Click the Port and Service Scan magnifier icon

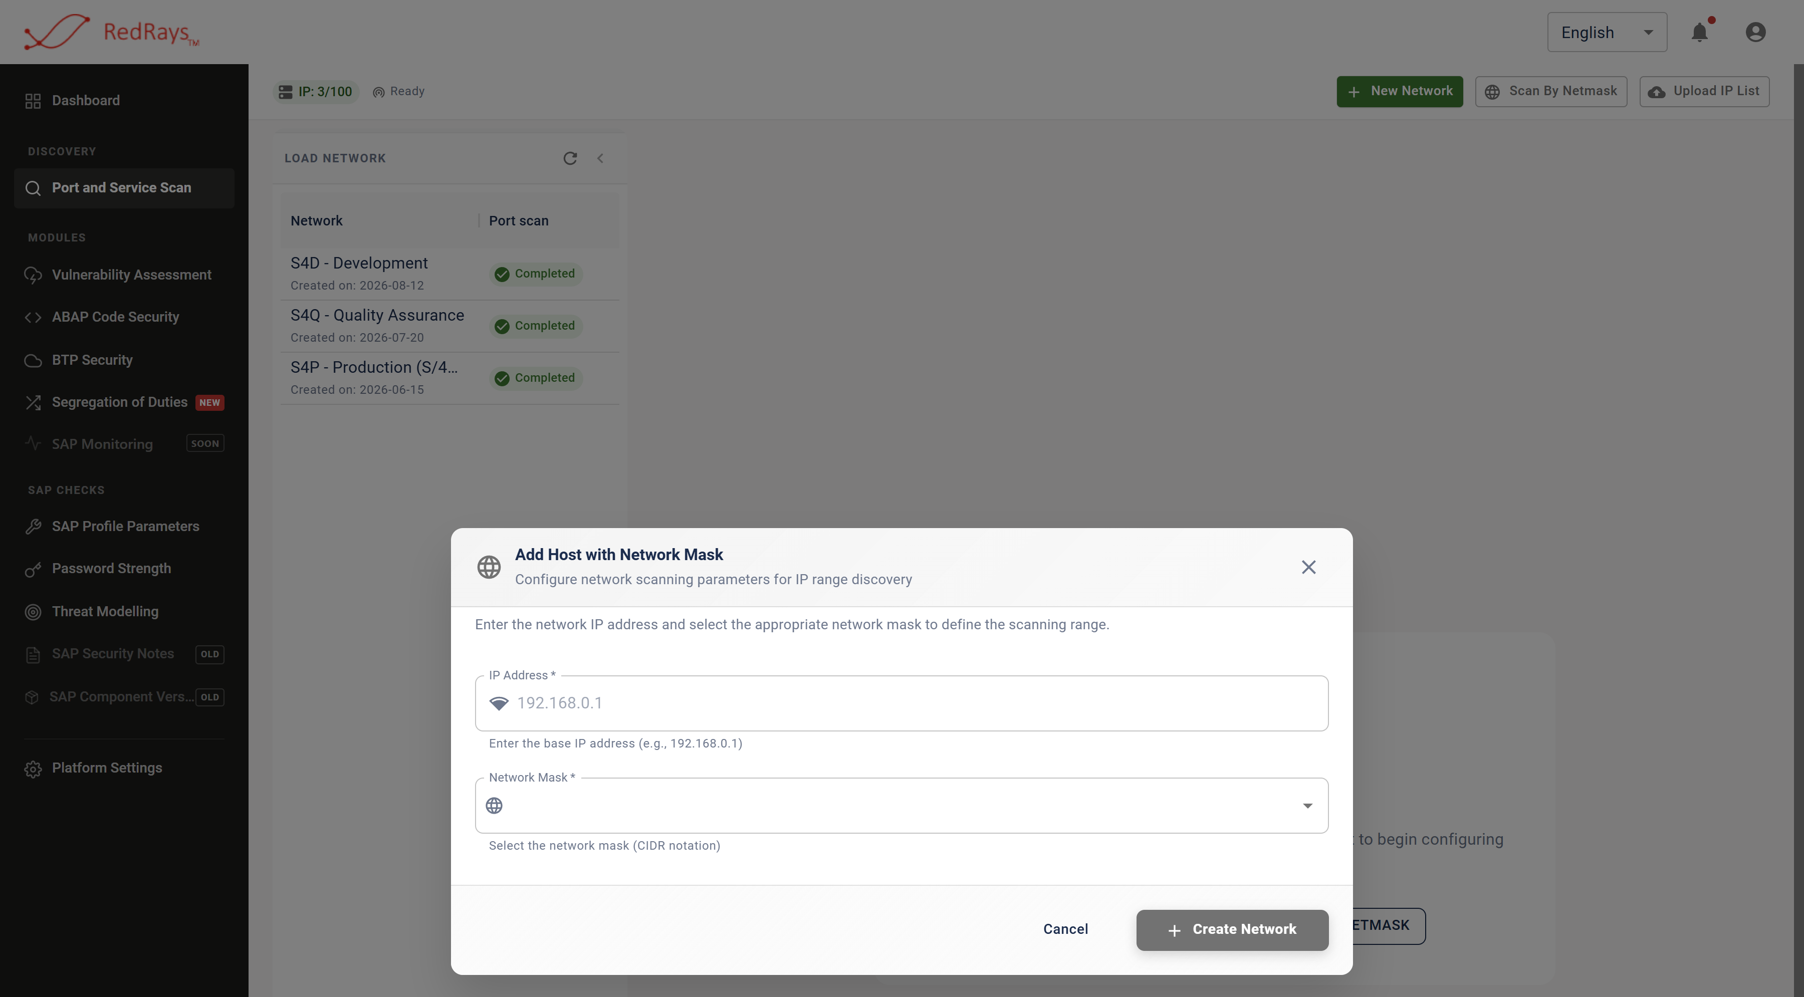[33, 188]
